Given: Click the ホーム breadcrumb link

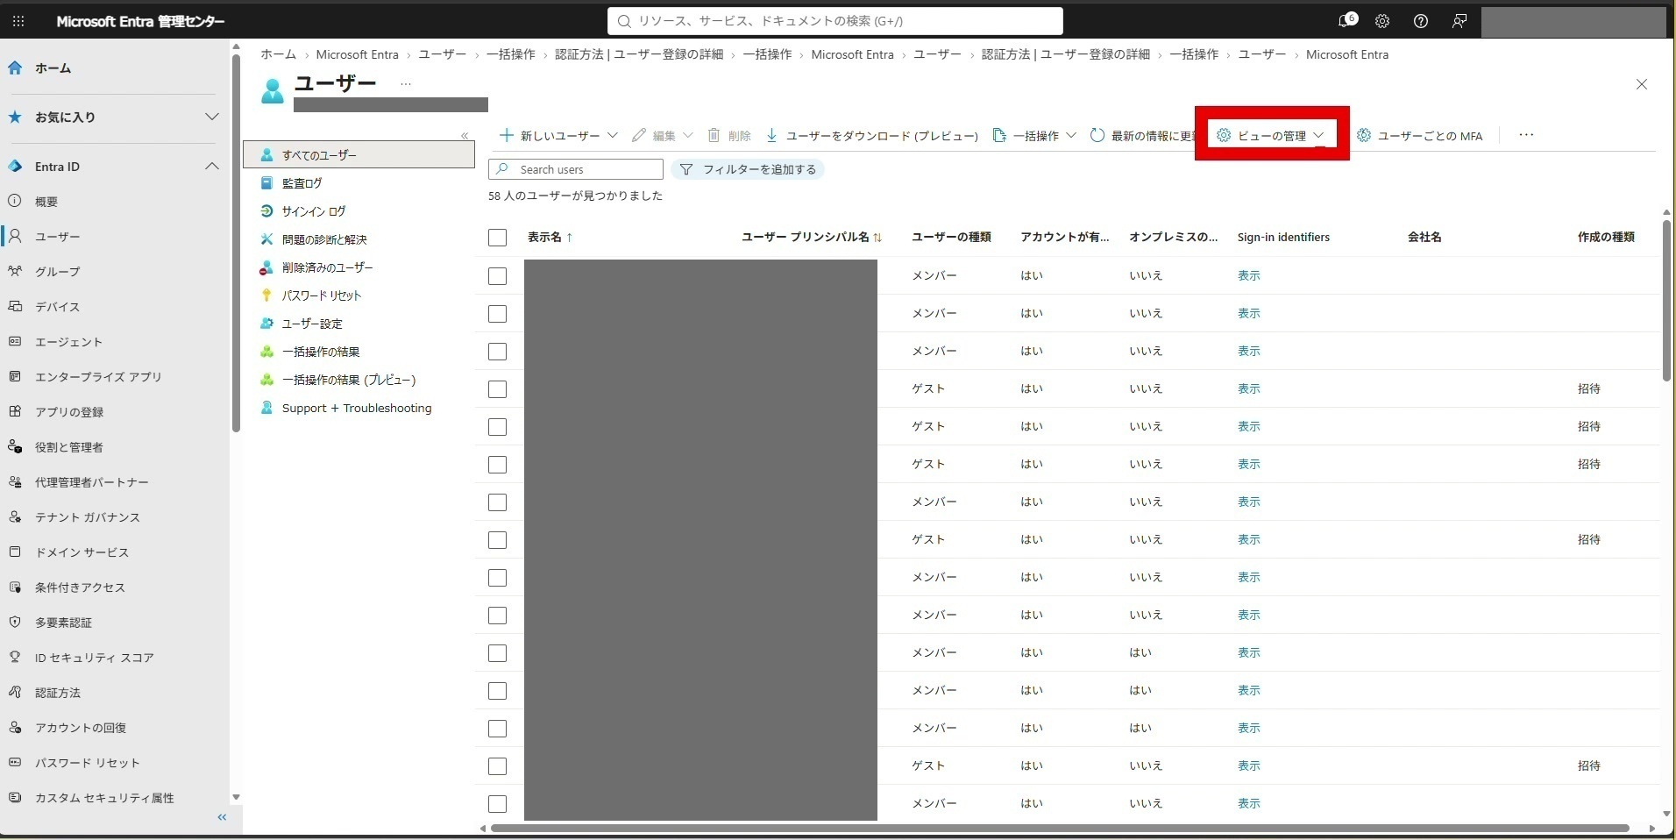Looking at the screenshot, I should (x=278, y=54).
